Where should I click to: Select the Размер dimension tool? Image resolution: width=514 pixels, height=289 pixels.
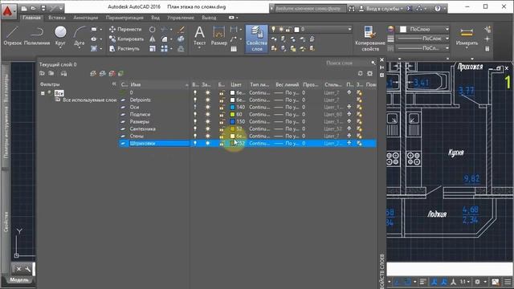[219, 36]
